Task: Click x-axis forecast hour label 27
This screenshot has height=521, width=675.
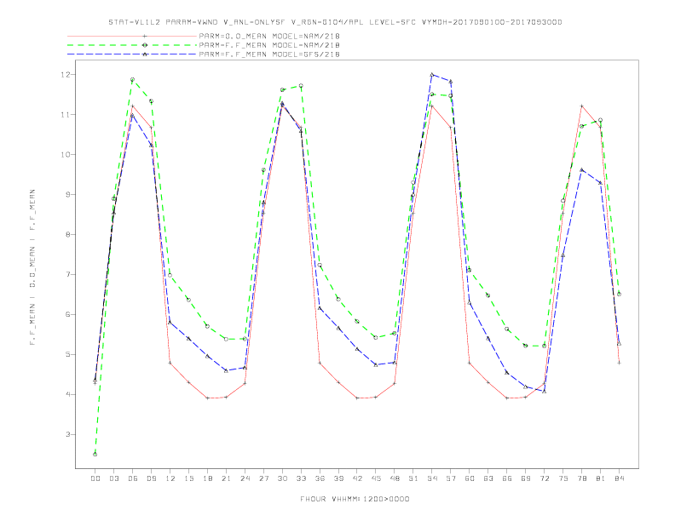Action: (263, 478)
